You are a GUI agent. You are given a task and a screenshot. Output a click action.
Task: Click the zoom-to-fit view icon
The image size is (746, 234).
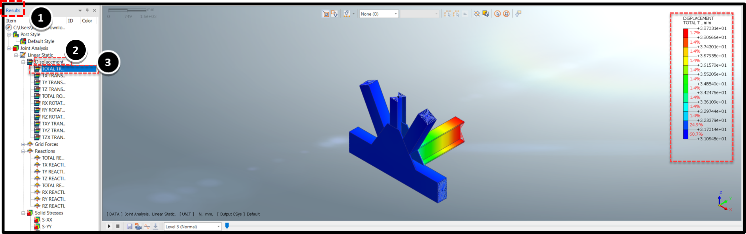click(326, 14)
